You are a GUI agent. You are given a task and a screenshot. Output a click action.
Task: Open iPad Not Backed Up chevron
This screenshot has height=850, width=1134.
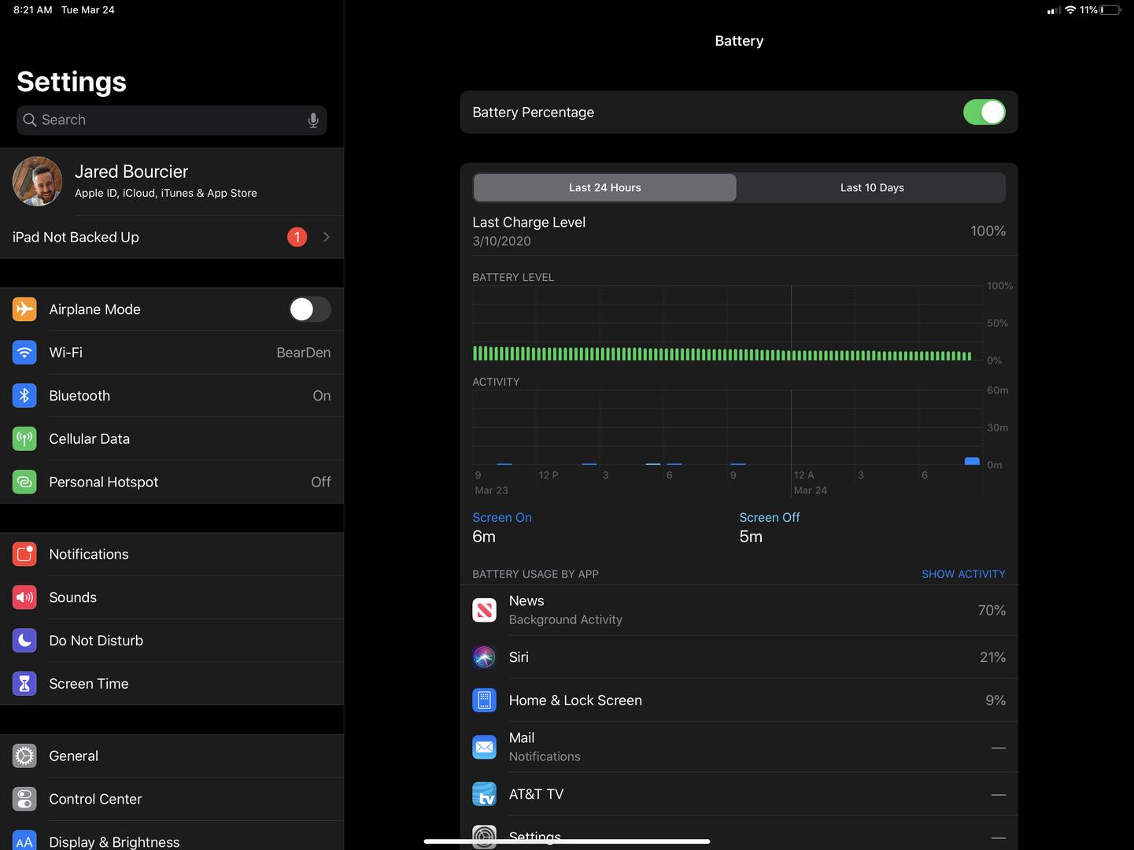click(x=327, y=237)
